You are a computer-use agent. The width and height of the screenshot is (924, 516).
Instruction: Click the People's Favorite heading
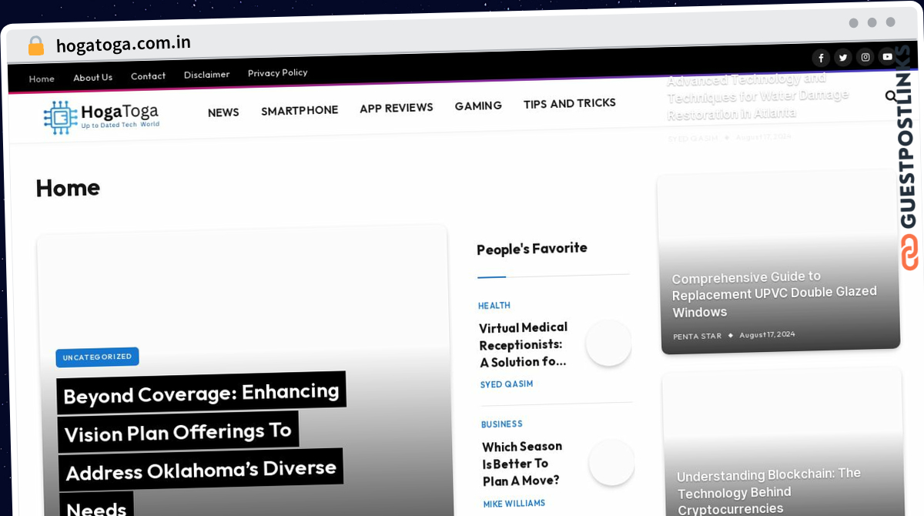point(532,249)
